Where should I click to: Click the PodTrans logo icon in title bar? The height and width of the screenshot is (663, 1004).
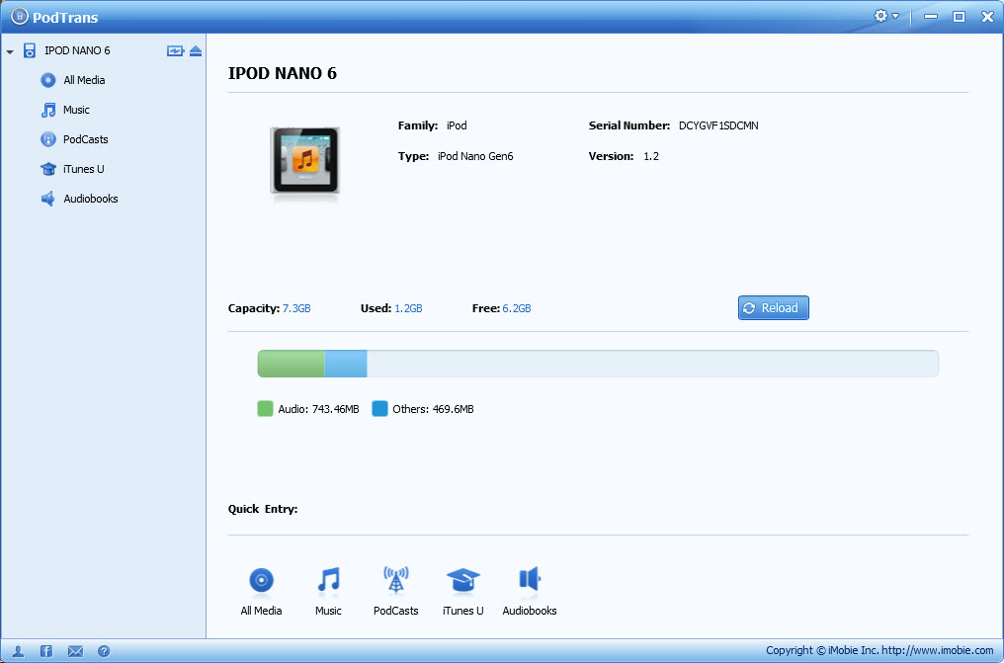click(20, 17)
